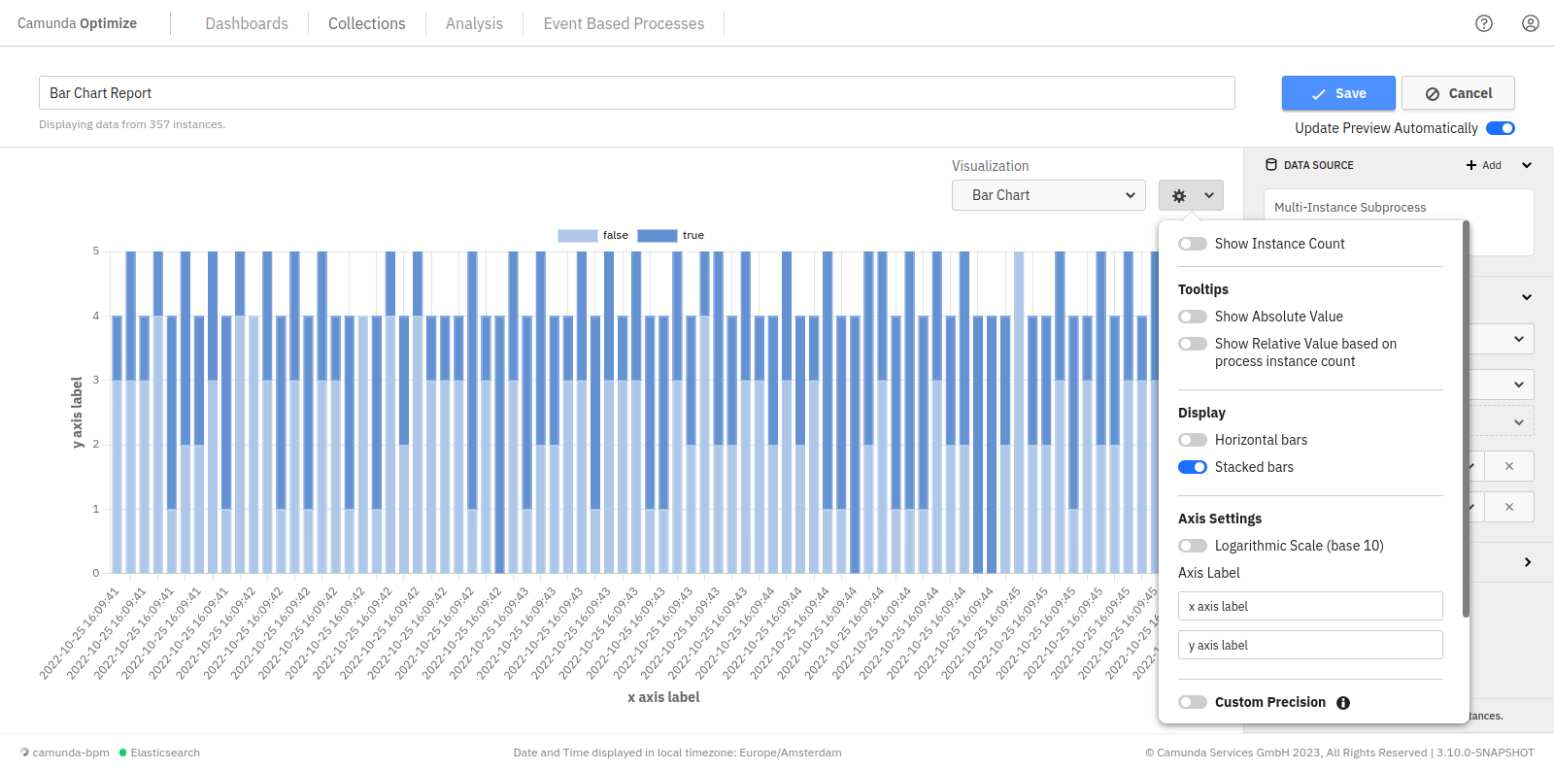Click the Visualization label

coord(990,166)
